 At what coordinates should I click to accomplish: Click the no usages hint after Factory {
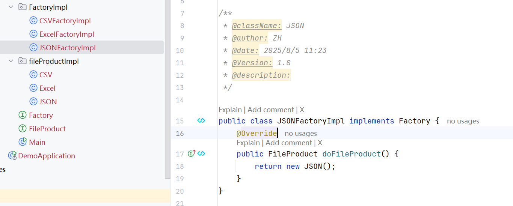point(463,121)
